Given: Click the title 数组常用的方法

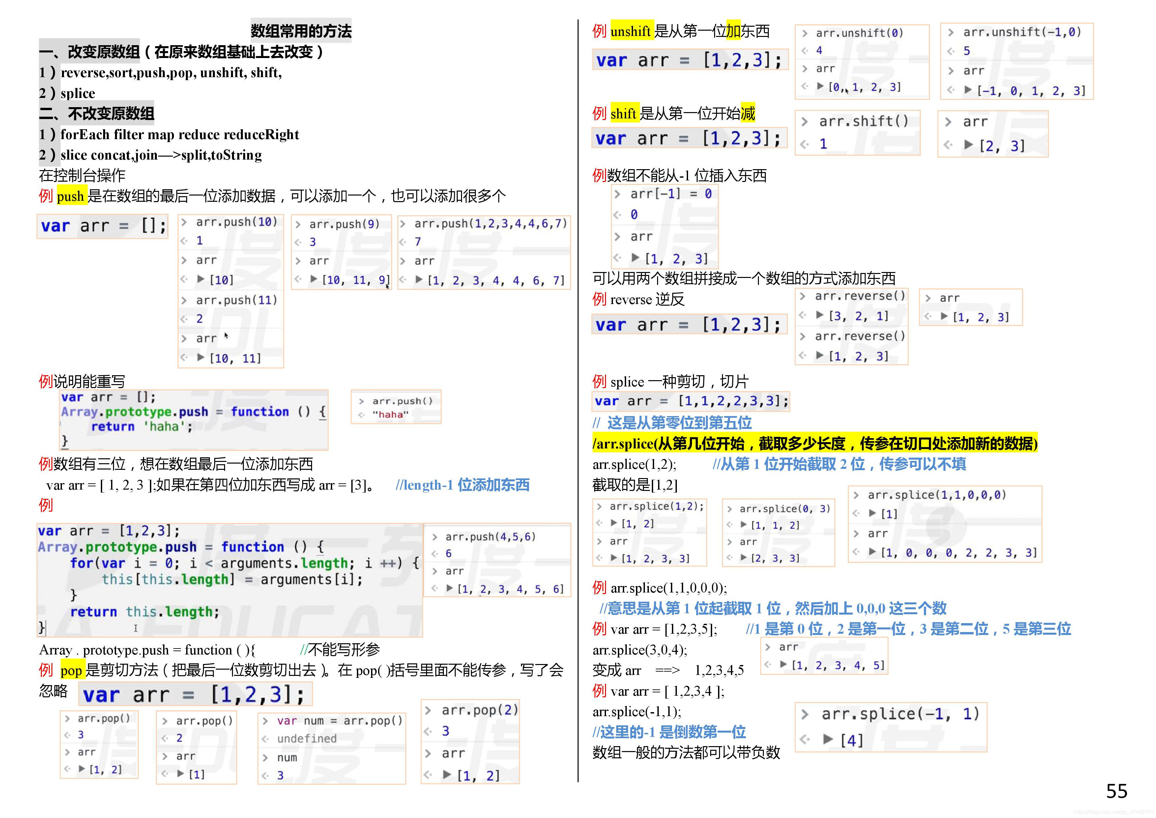Looking at the screenshot, I should (x=301, y=31).
